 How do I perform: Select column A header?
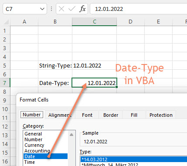click(24, 22)
